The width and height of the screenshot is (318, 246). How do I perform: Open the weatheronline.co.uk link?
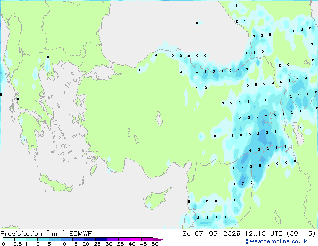tap(276, 241)
